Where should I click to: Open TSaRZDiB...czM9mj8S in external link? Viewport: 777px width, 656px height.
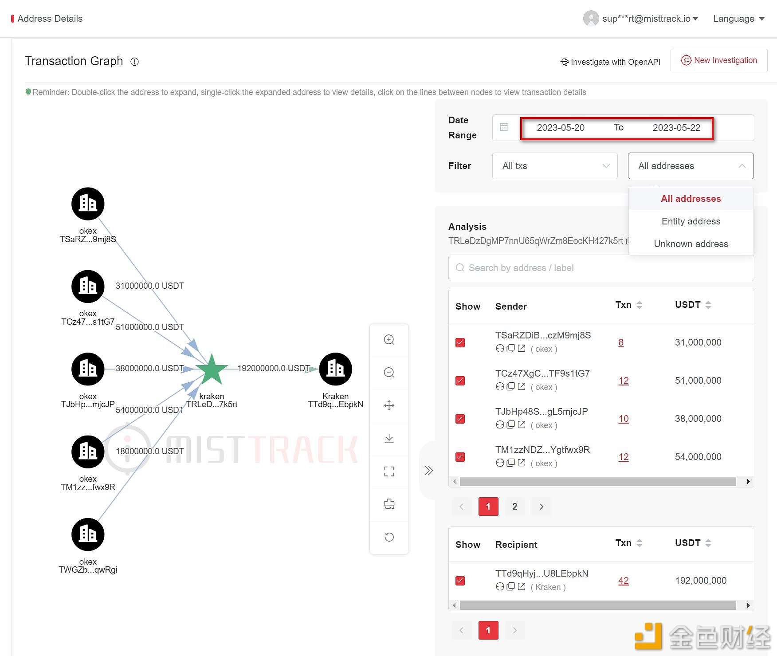[x=522, y=349]
